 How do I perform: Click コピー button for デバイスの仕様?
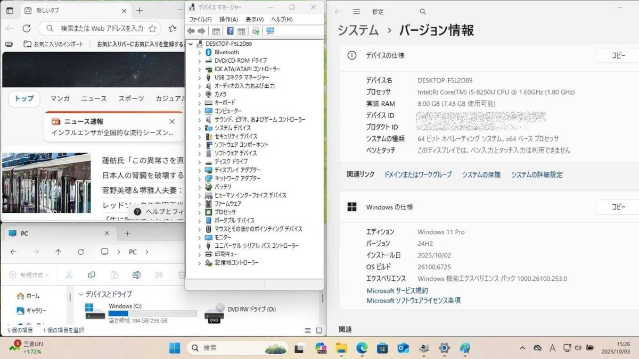618,55
